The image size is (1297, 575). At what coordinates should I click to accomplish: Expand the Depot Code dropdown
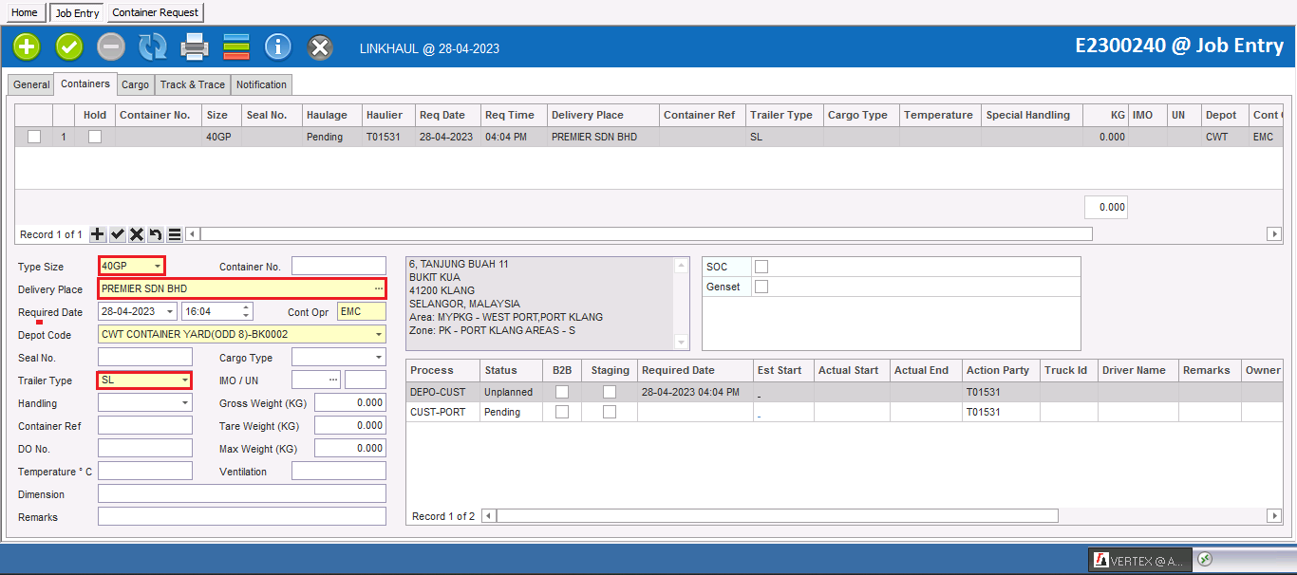[379, 335]
